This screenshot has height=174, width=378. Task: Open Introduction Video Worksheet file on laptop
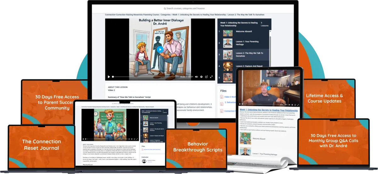(152, 149)
